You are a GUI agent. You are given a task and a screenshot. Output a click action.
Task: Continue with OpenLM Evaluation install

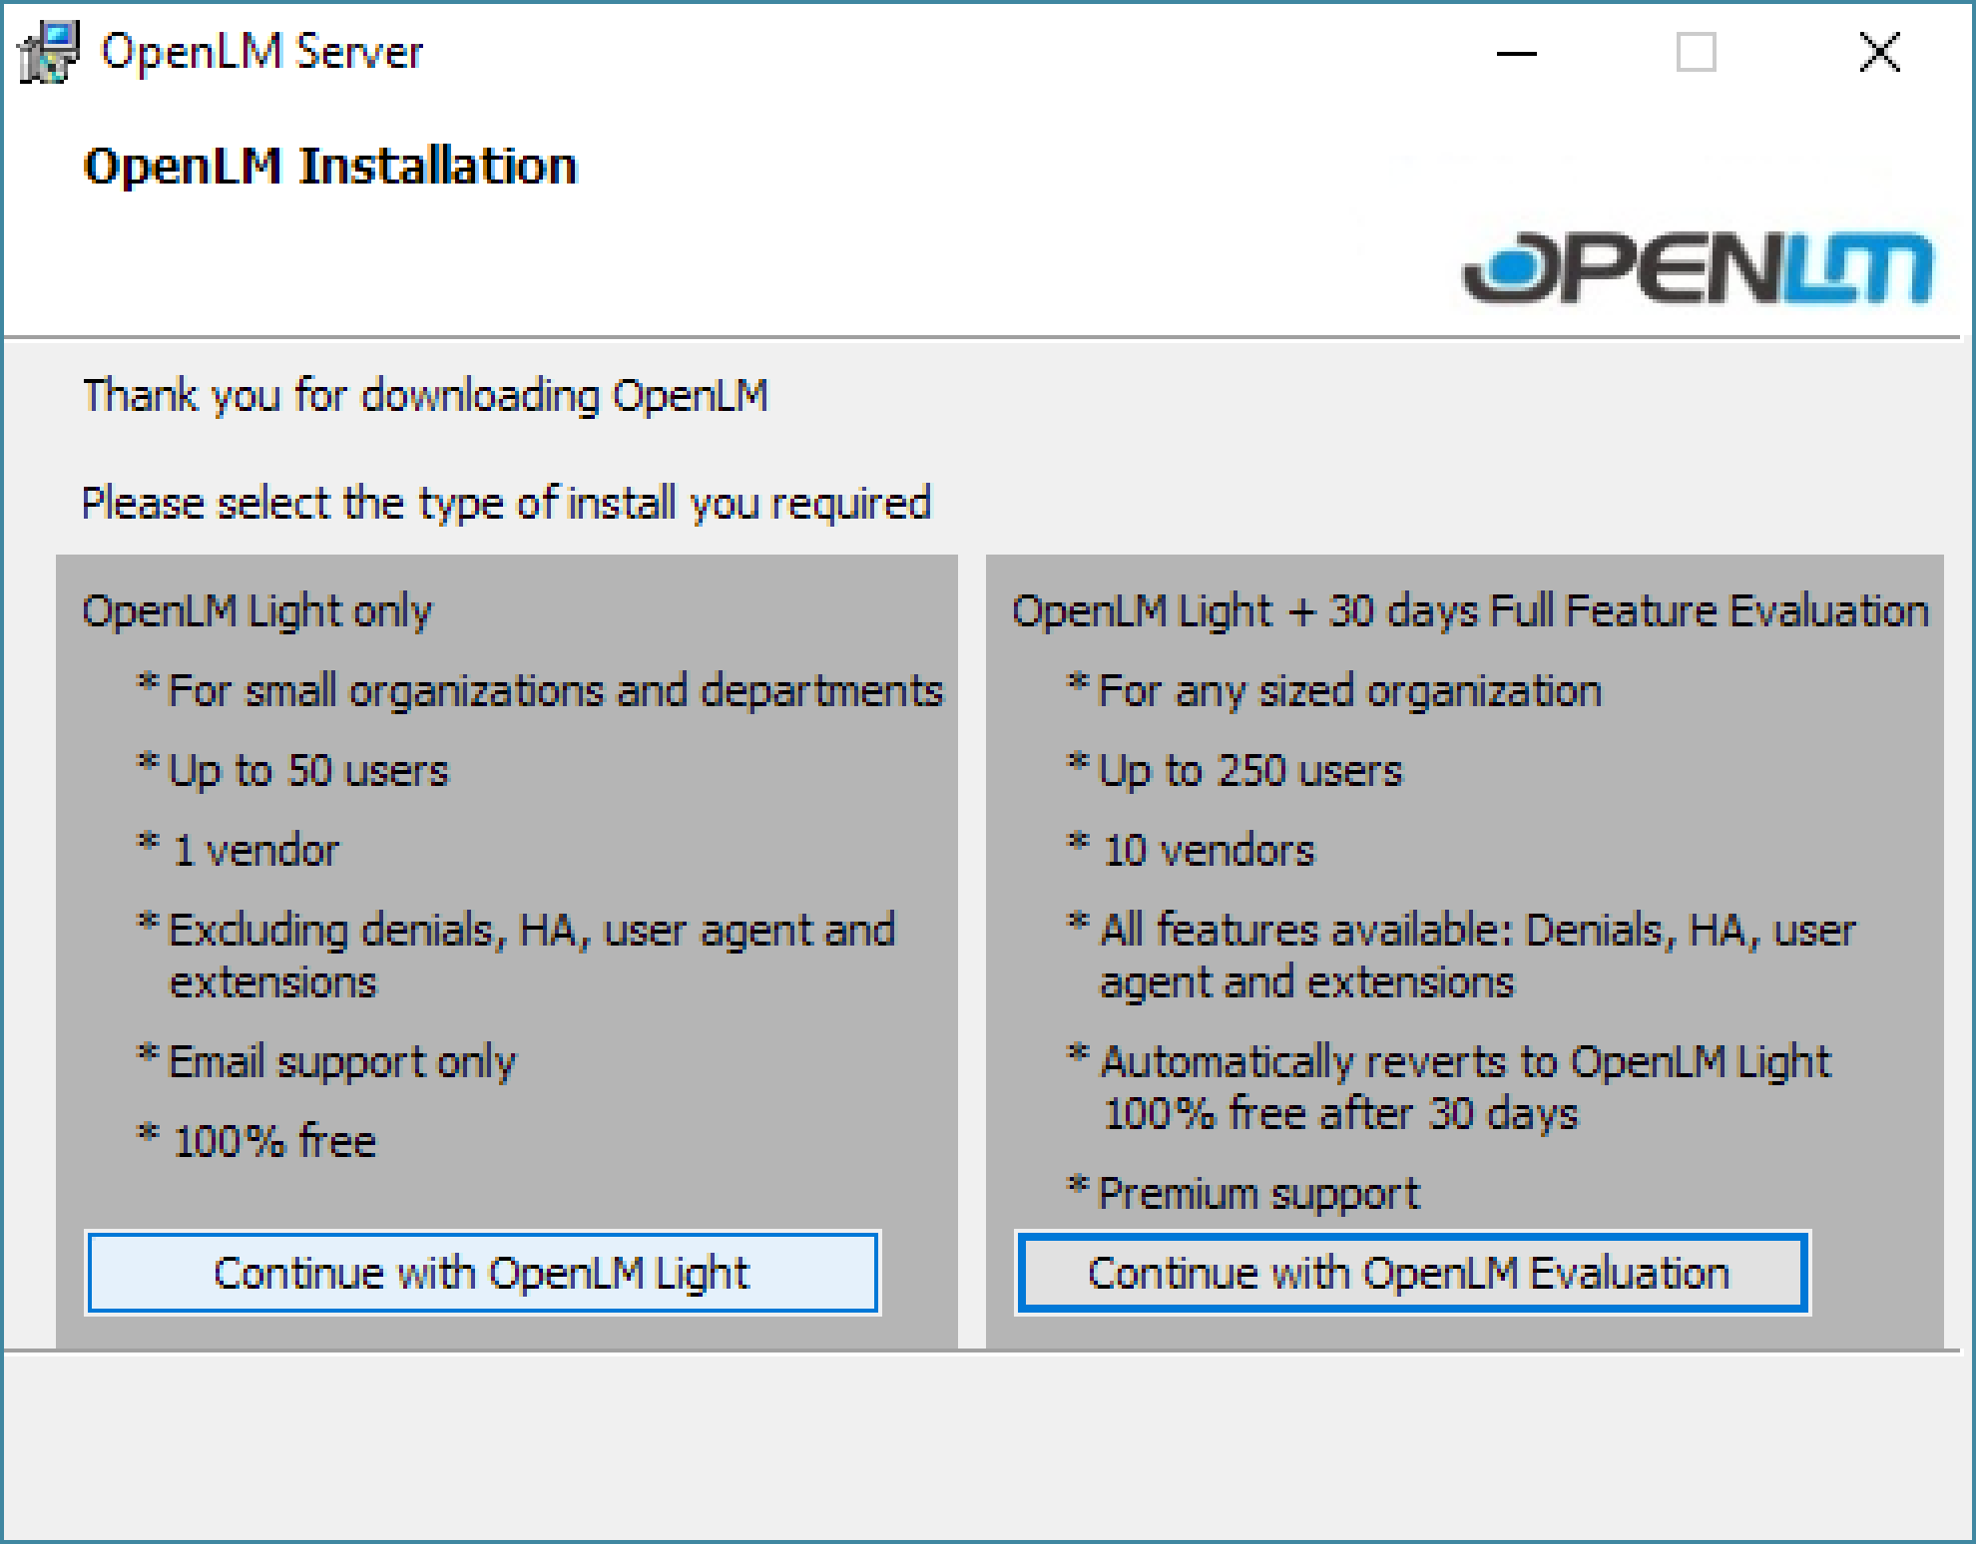click(x=1411, y=1274)
